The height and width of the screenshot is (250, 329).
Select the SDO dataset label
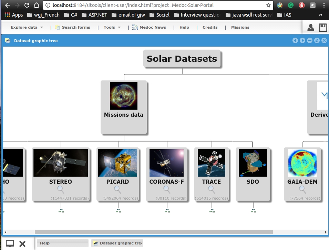pos(253,182)
